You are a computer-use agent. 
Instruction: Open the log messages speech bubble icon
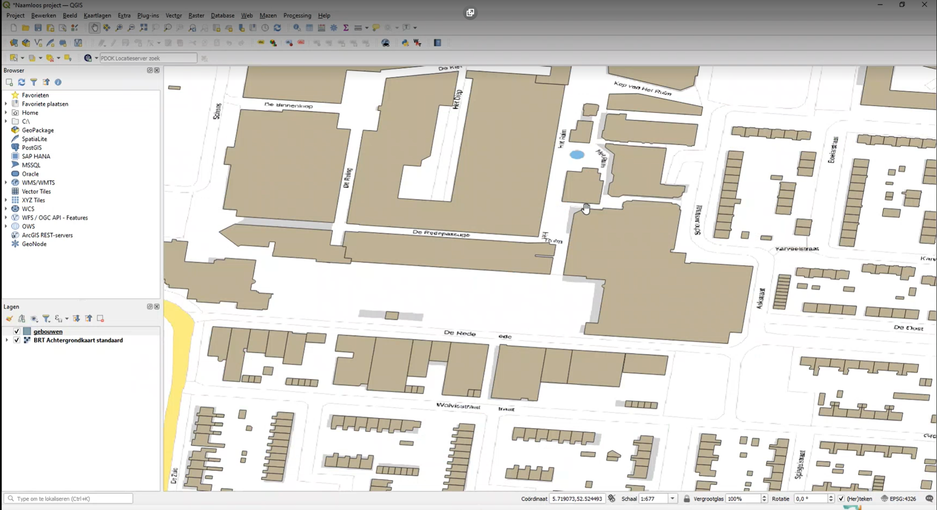[x=929, y=498]
